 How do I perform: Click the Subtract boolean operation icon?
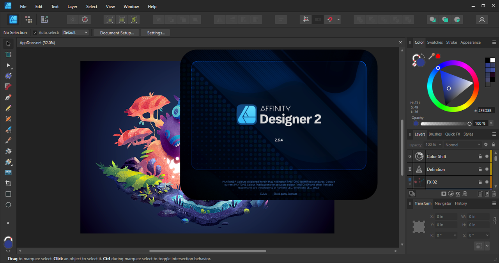pyautogui.click(x=372, y=19)
